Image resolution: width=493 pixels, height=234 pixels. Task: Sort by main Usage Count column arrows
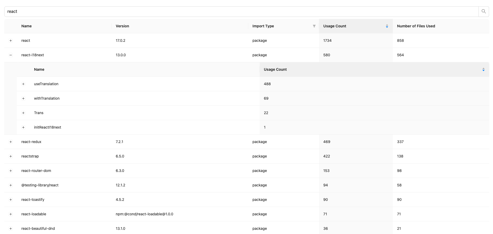(387, 26)
